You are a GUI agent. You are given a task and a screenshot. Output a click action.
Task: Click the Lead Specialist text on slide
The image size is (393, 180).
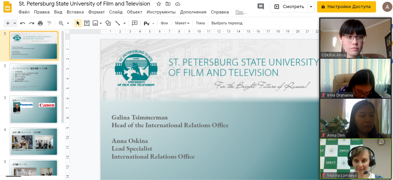point(132,149)
